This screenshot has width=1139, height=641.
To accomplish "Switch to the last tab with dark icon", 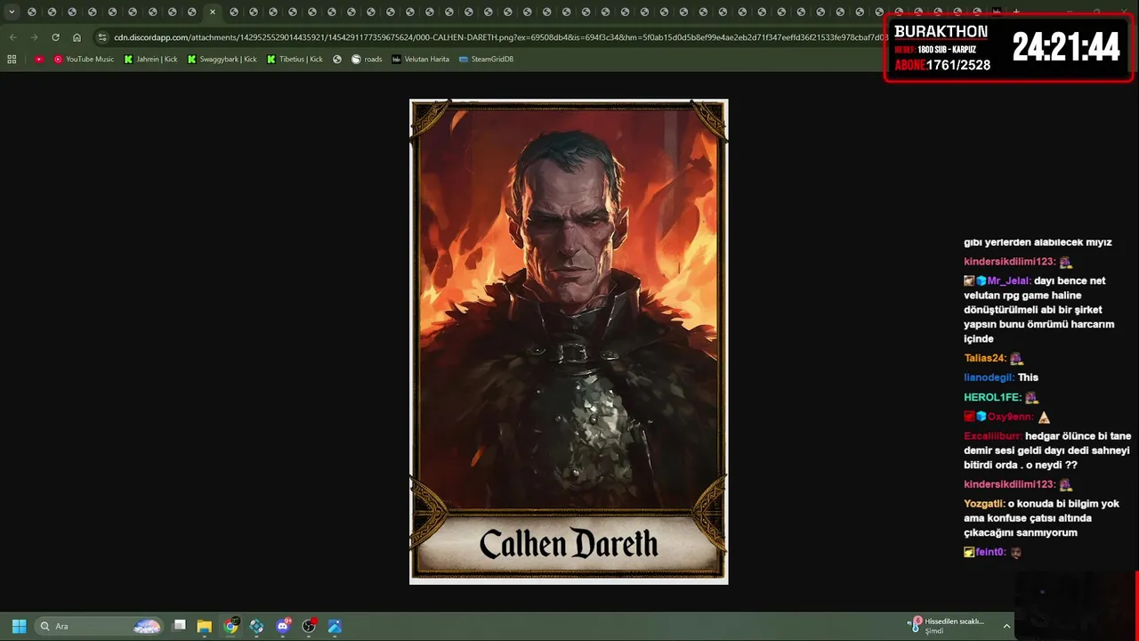I will [x=997, y=12].
